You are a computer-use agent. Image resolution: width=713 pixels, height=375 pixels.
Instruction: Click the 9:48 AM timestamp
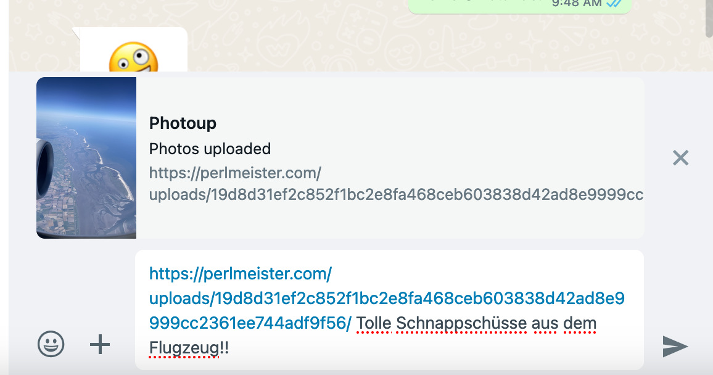point(577,3)
